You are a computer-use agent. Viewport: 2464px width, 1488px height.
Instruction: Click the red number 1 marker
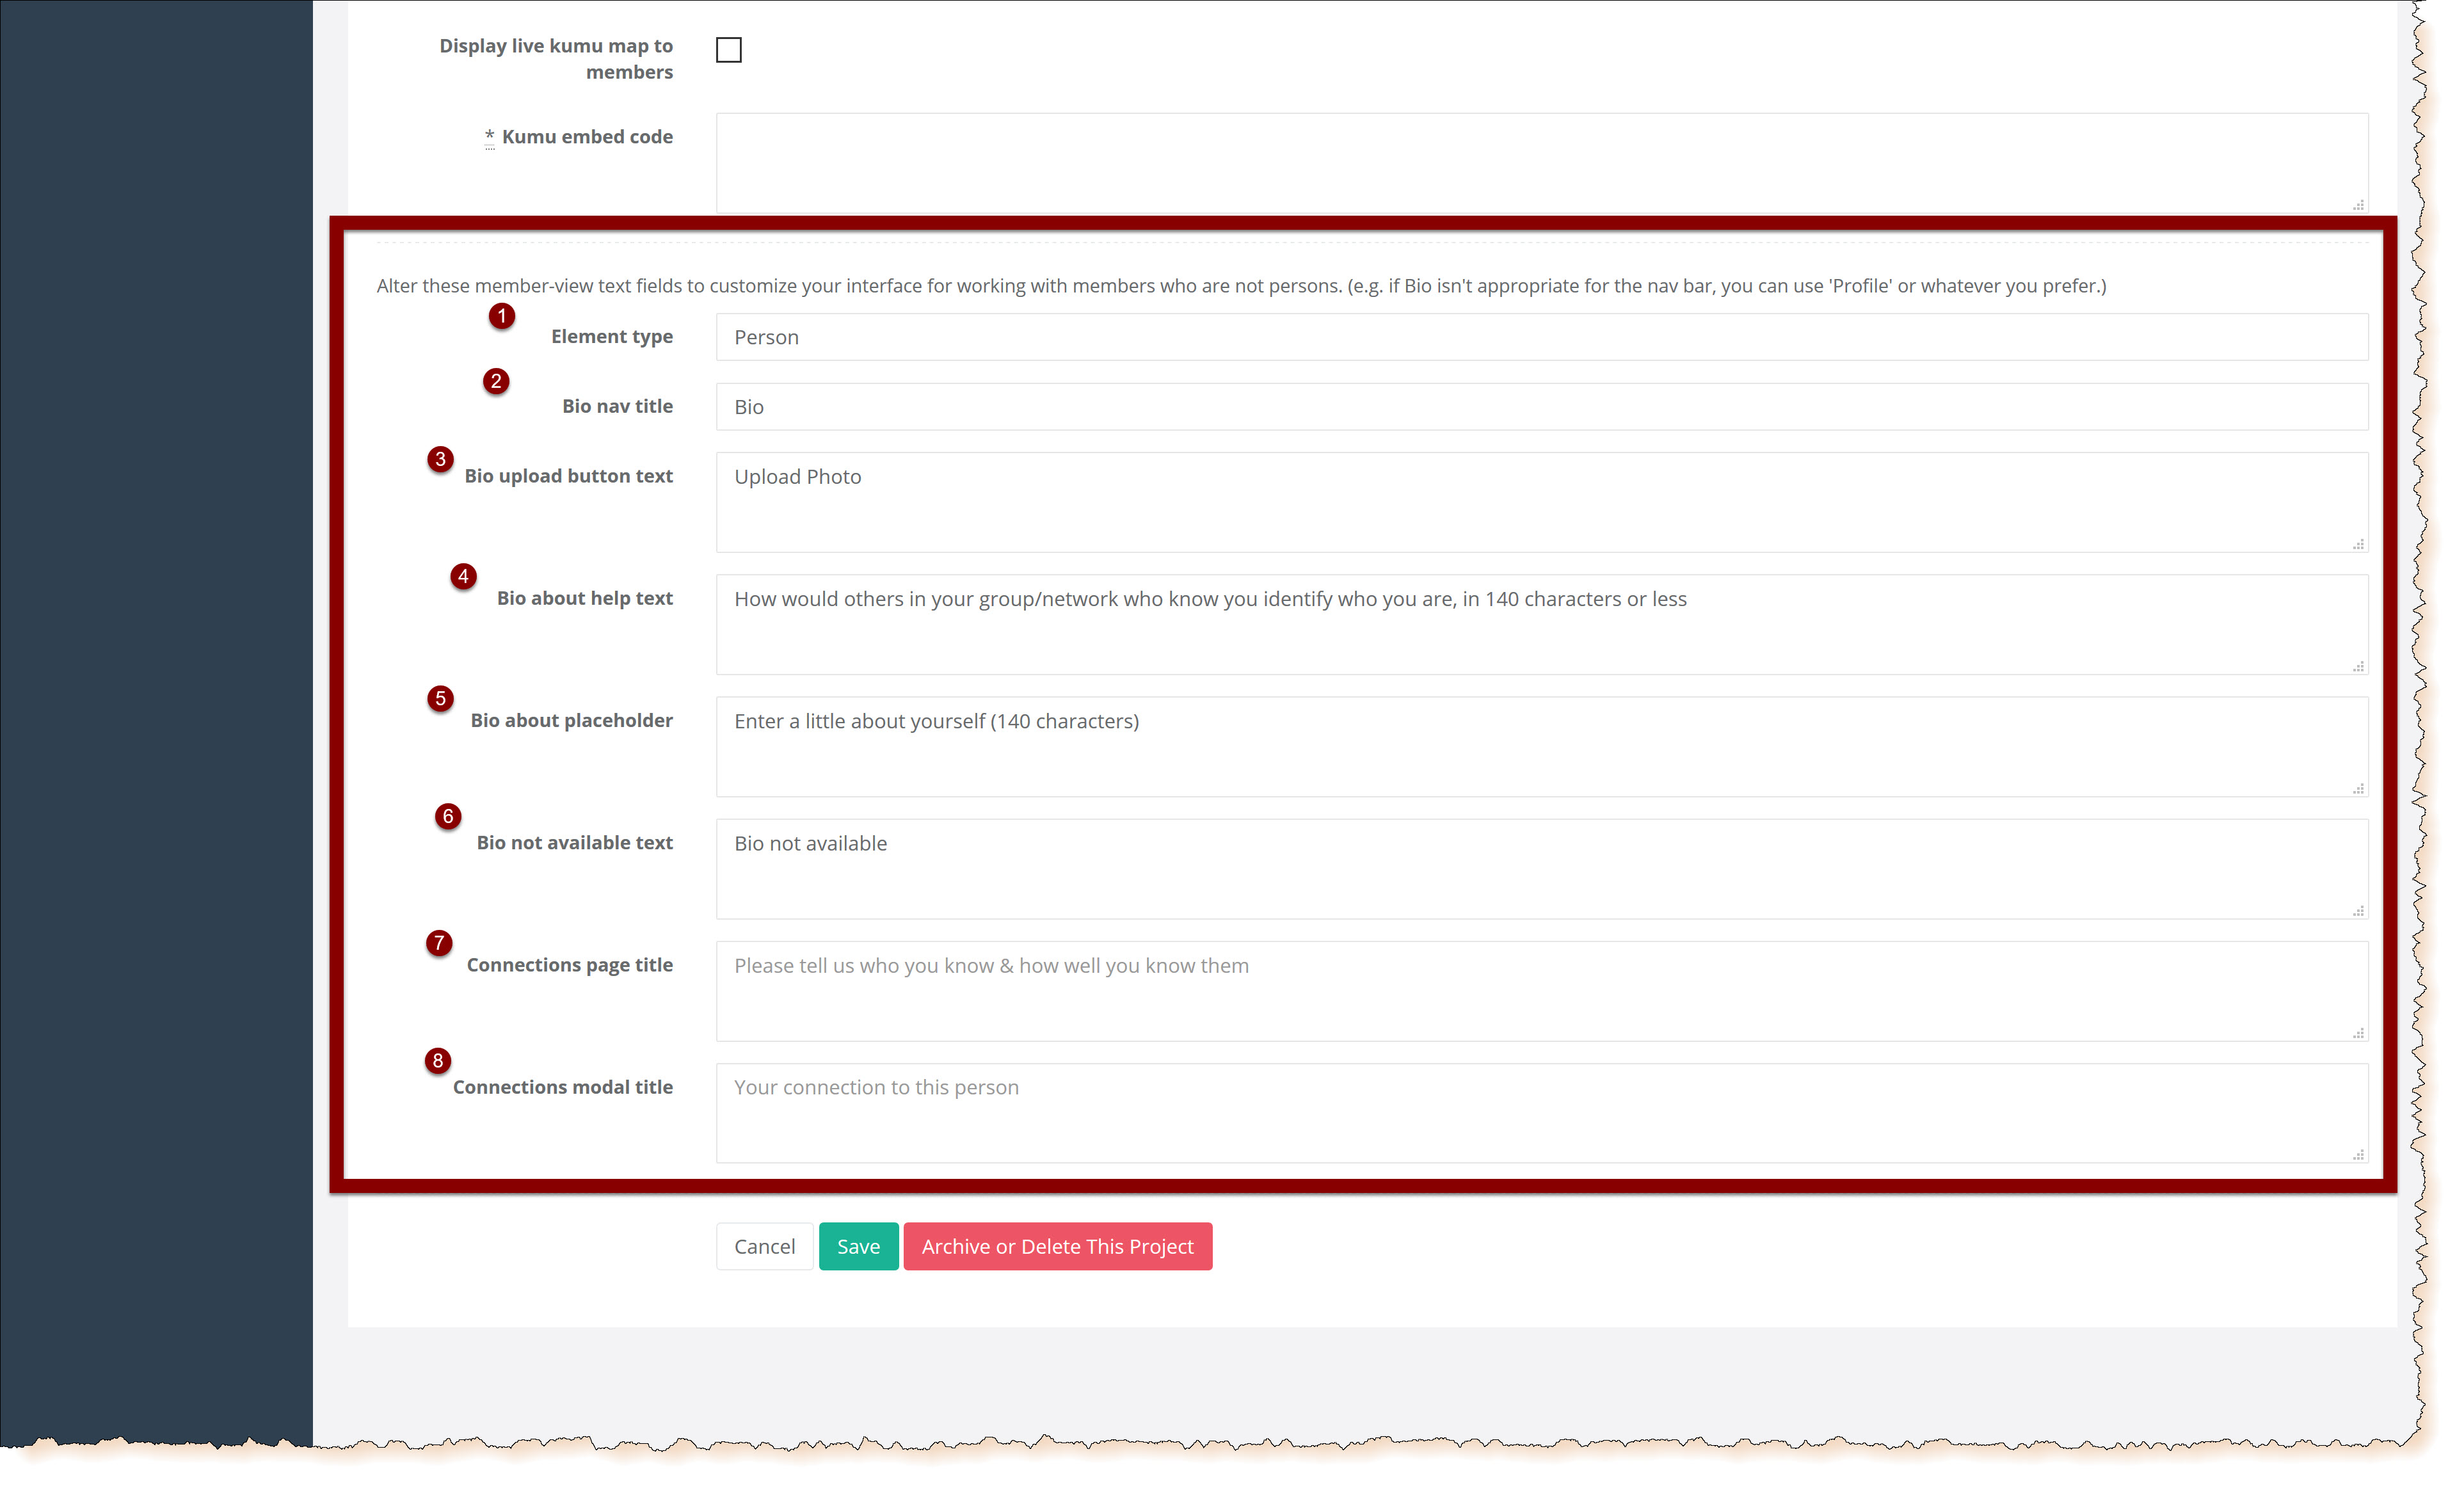[x=502, y=317]
